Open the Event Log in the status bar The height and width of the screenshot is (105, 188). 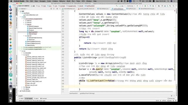171,99
